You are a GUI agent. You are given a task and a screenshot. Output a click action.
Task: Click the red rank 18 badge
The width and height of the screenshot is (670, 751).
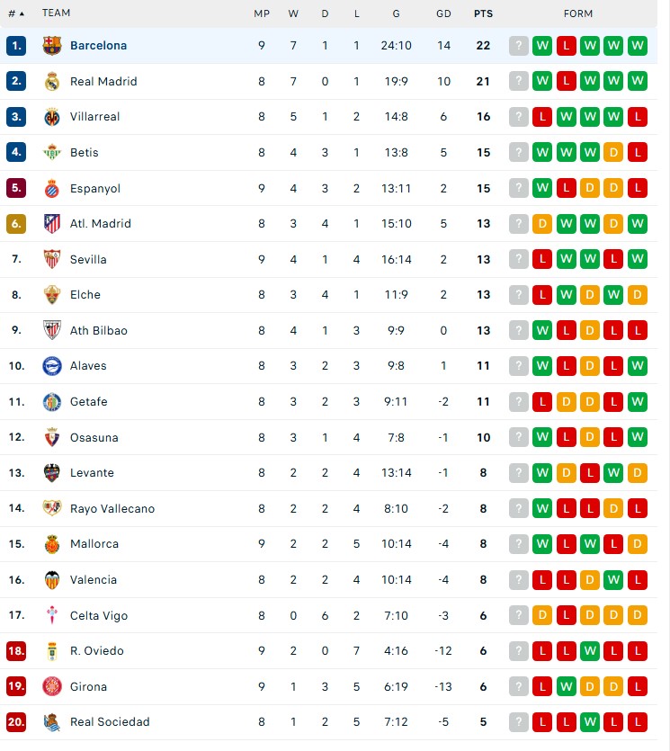[16, 651]
